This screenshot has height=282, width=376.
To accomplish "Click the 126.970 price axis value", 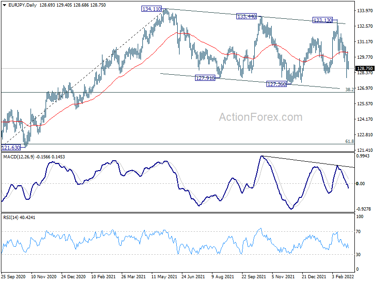I will click(365, 88).
